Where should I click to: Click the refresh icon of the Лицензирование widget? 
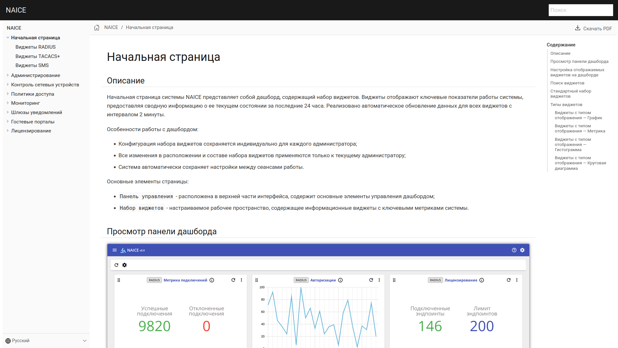pyautogui.click(x=509, y=280)
